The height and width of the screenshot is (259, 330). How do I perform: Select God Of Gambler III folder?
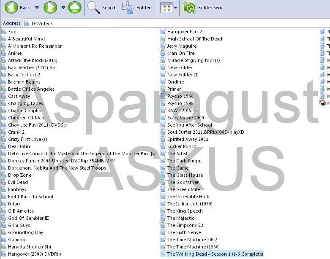point(28,218)
